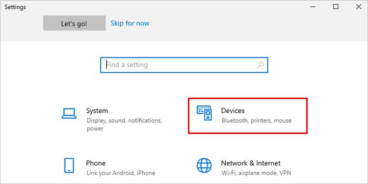Open the Devices category title
Viewport: 368px width, 184px height.
[x=233, y=110]
